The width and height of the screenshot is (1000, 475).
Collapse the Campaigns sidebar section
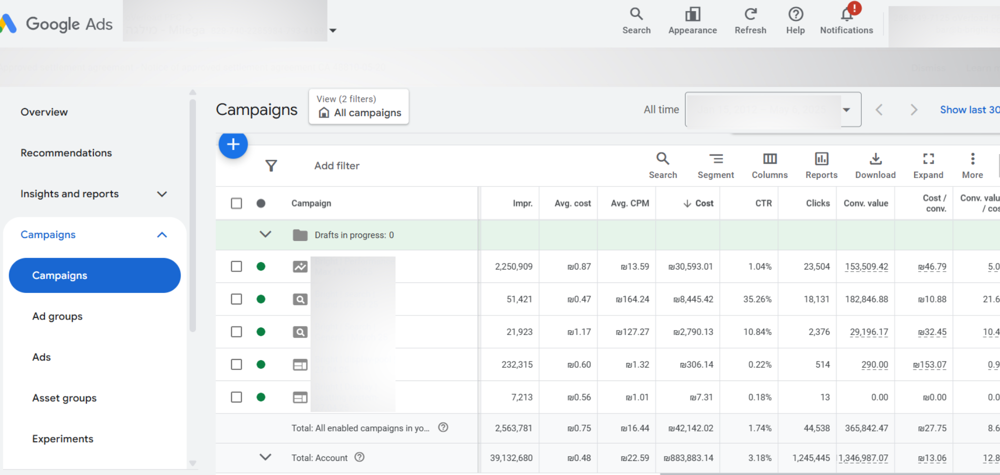tap(162, 234)
